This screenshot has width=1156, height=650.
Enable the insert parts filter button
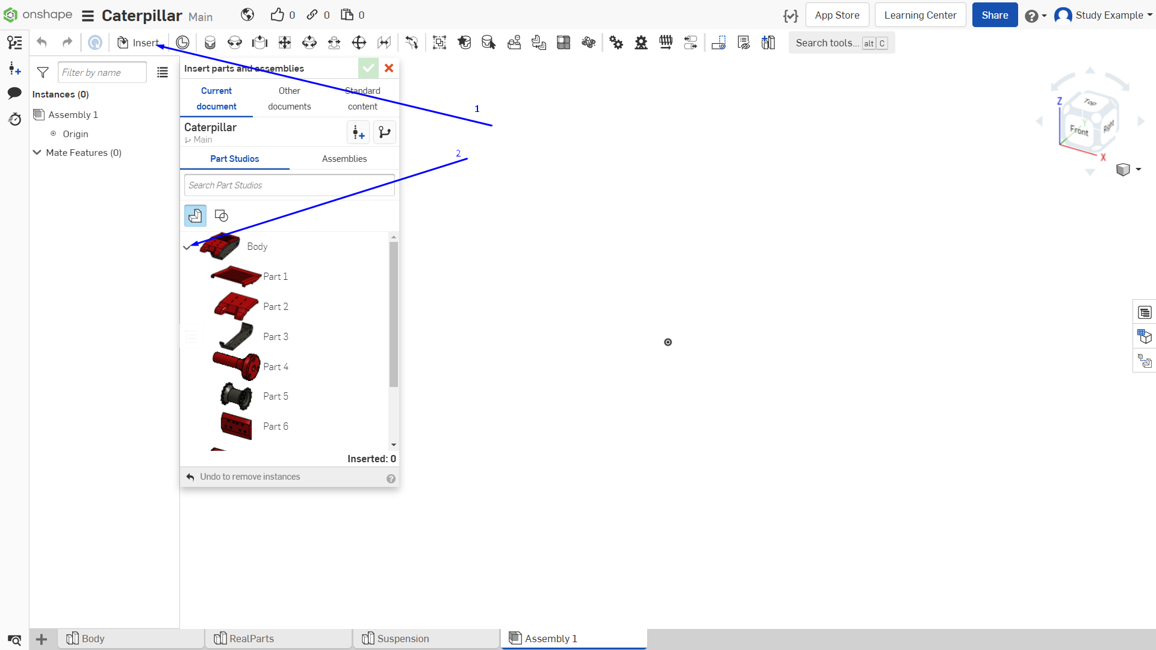[x=195, y=215]
